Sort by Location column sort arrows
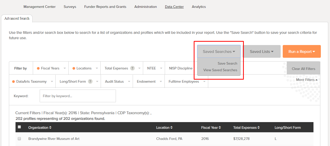 172,127
